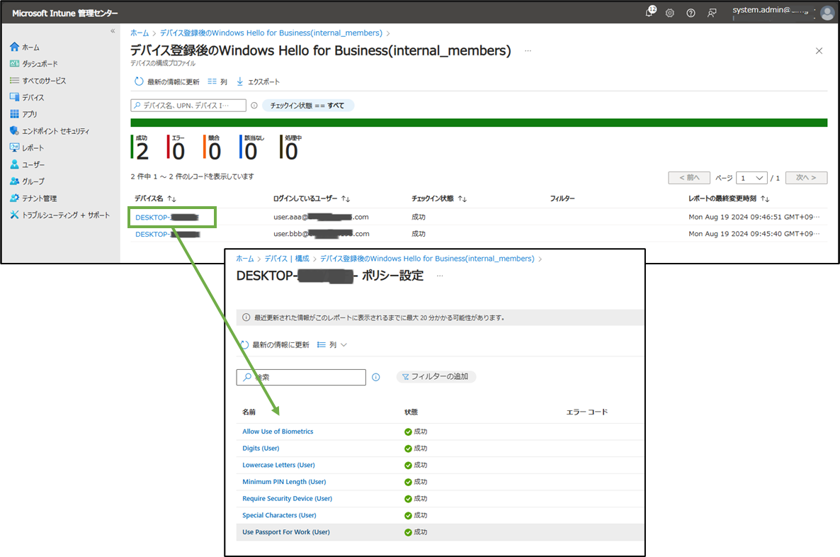
Task: Sort by check-in status column
Action: click(438, 198)
